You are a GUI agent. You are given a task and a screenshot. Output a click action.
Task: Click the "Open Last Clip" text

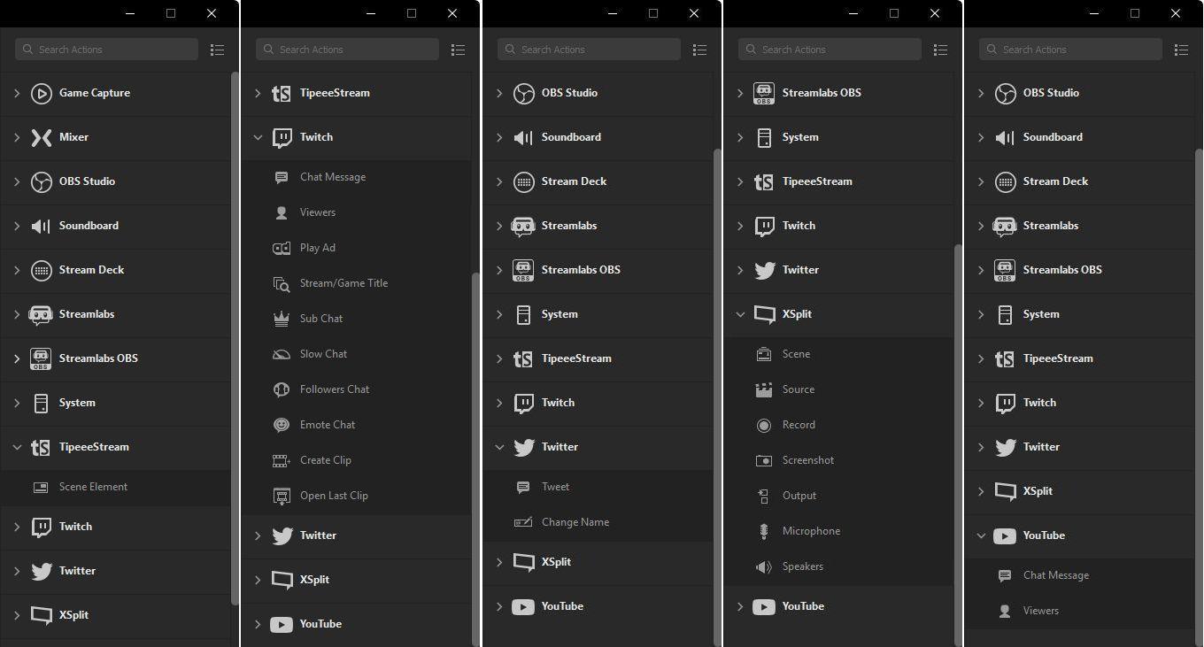click(334, 496)
